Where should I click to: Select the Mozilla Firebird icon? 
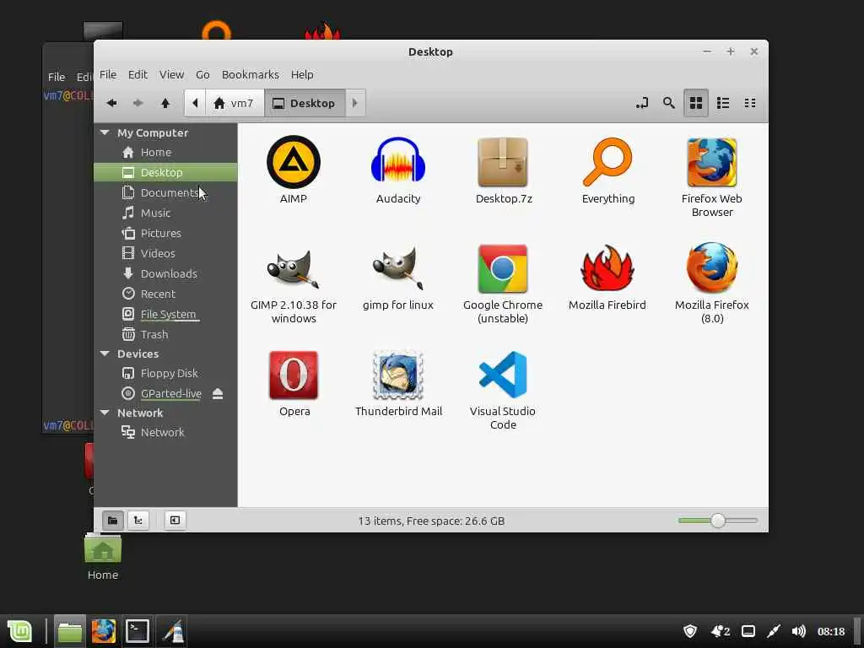(607, 268)
